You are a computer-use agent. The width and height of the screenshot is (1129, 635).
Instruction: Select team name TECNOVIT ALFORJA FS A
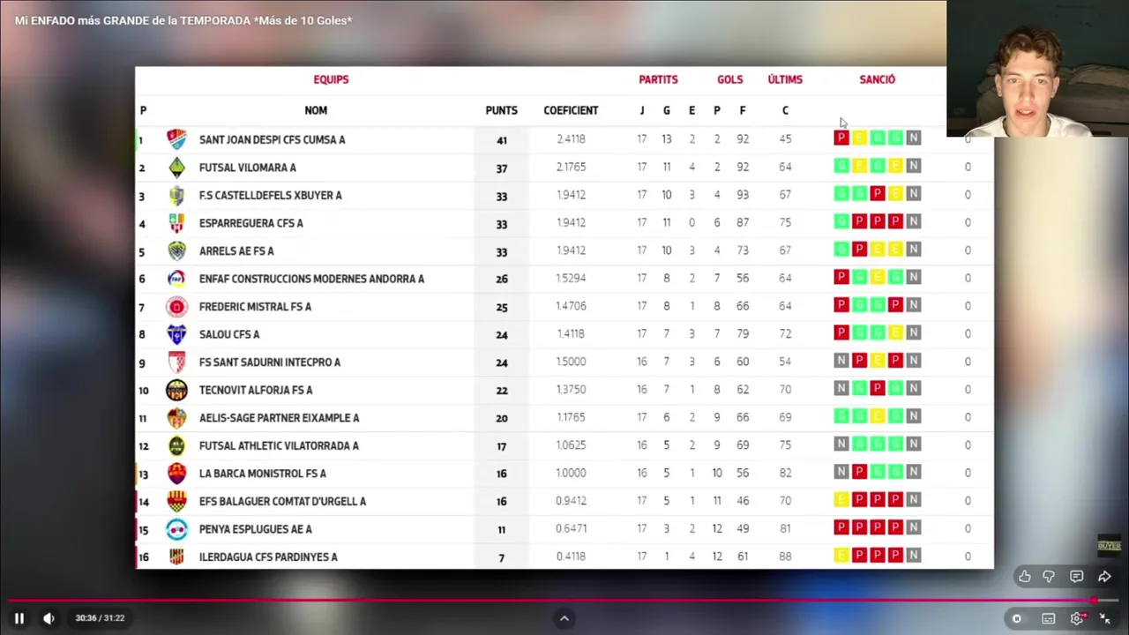tap(256, 390)
